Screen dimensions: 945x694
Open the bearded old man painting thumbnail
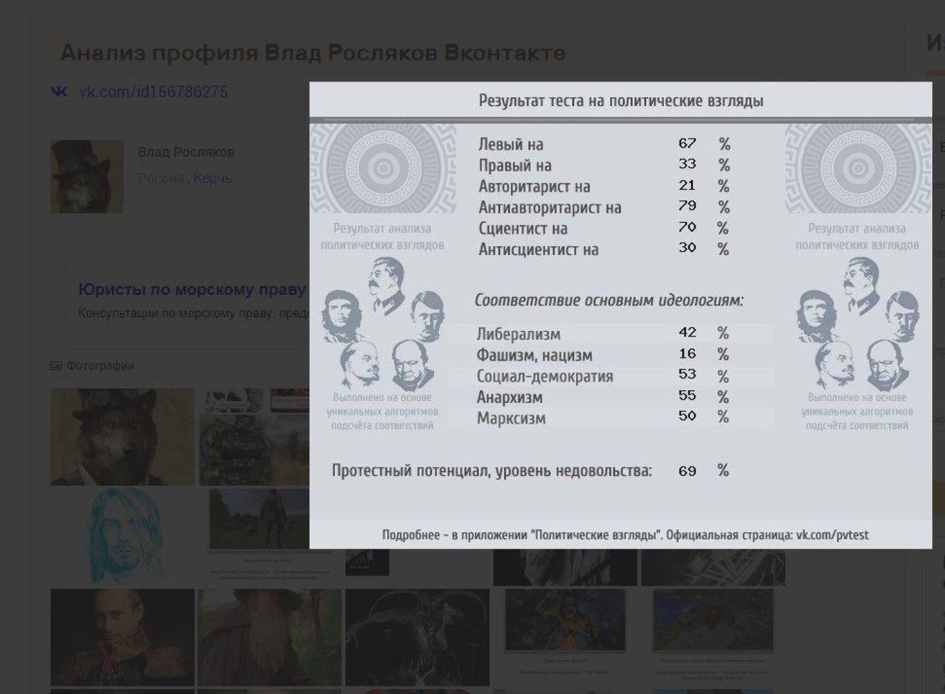(x=270, y=637)
